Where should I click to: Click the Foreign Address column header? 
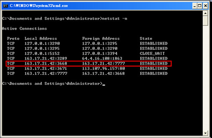(x=101, y=38)
